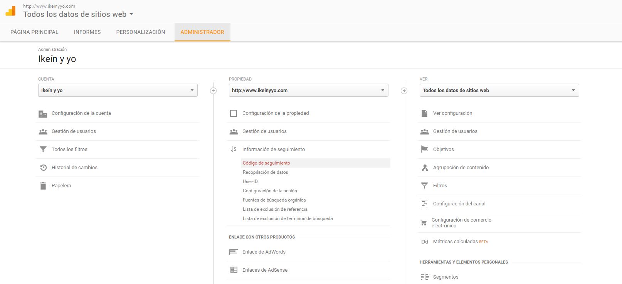
Task: Click Gestión de usuarios under Ver
Action: [x=455, y=131]
